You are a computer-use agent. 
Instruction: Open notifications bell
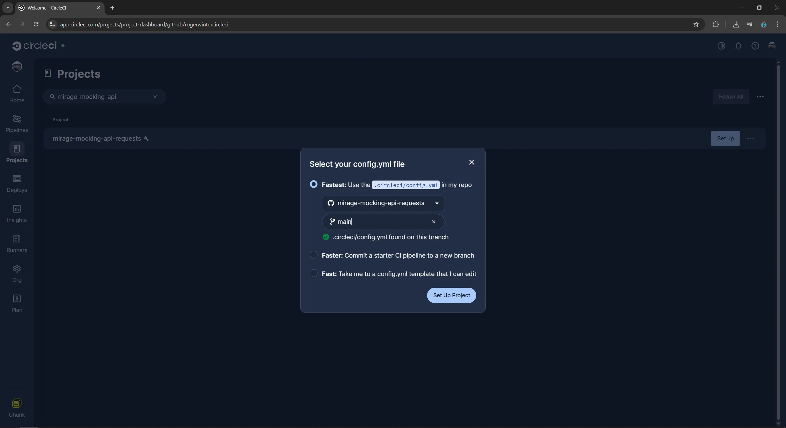pos(738,46)
